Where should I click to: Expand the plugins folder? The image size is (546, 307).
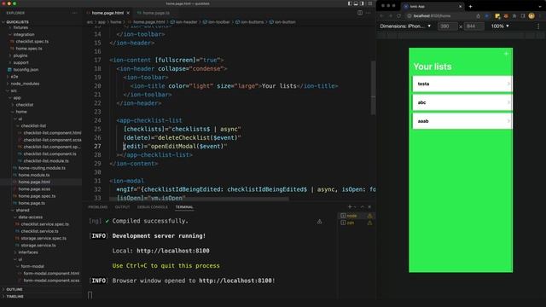click(20, 55)
